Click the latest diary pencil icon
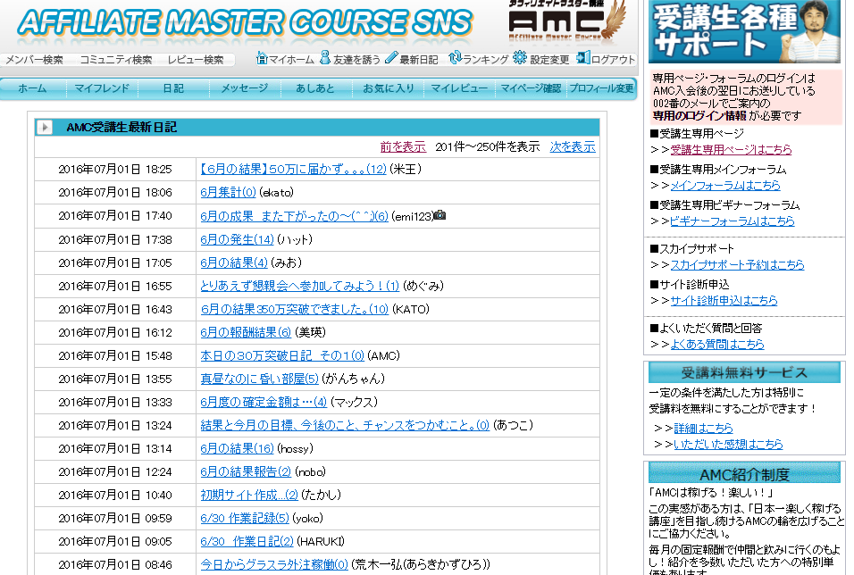The image size is (854, 575). (x=391, y=58)
